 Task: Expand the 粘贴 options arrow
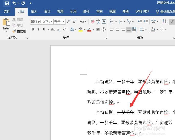pos(6,32)
